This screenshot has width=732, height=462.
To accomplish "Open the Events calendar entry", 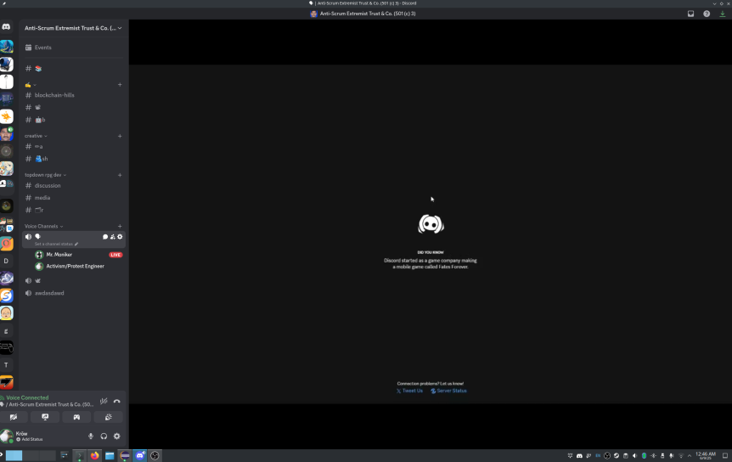I will 74,48.
